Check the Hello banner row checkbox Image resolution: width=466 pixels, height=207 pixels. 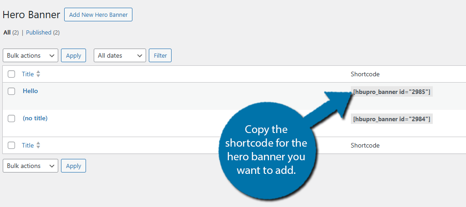click(x=11, y=91)
